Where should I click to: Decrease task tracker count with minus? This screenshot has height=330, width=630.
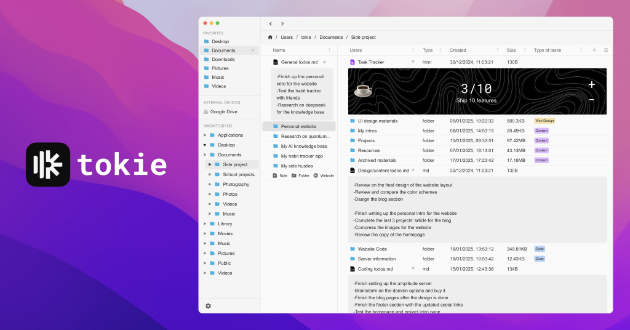coord(591,100)
